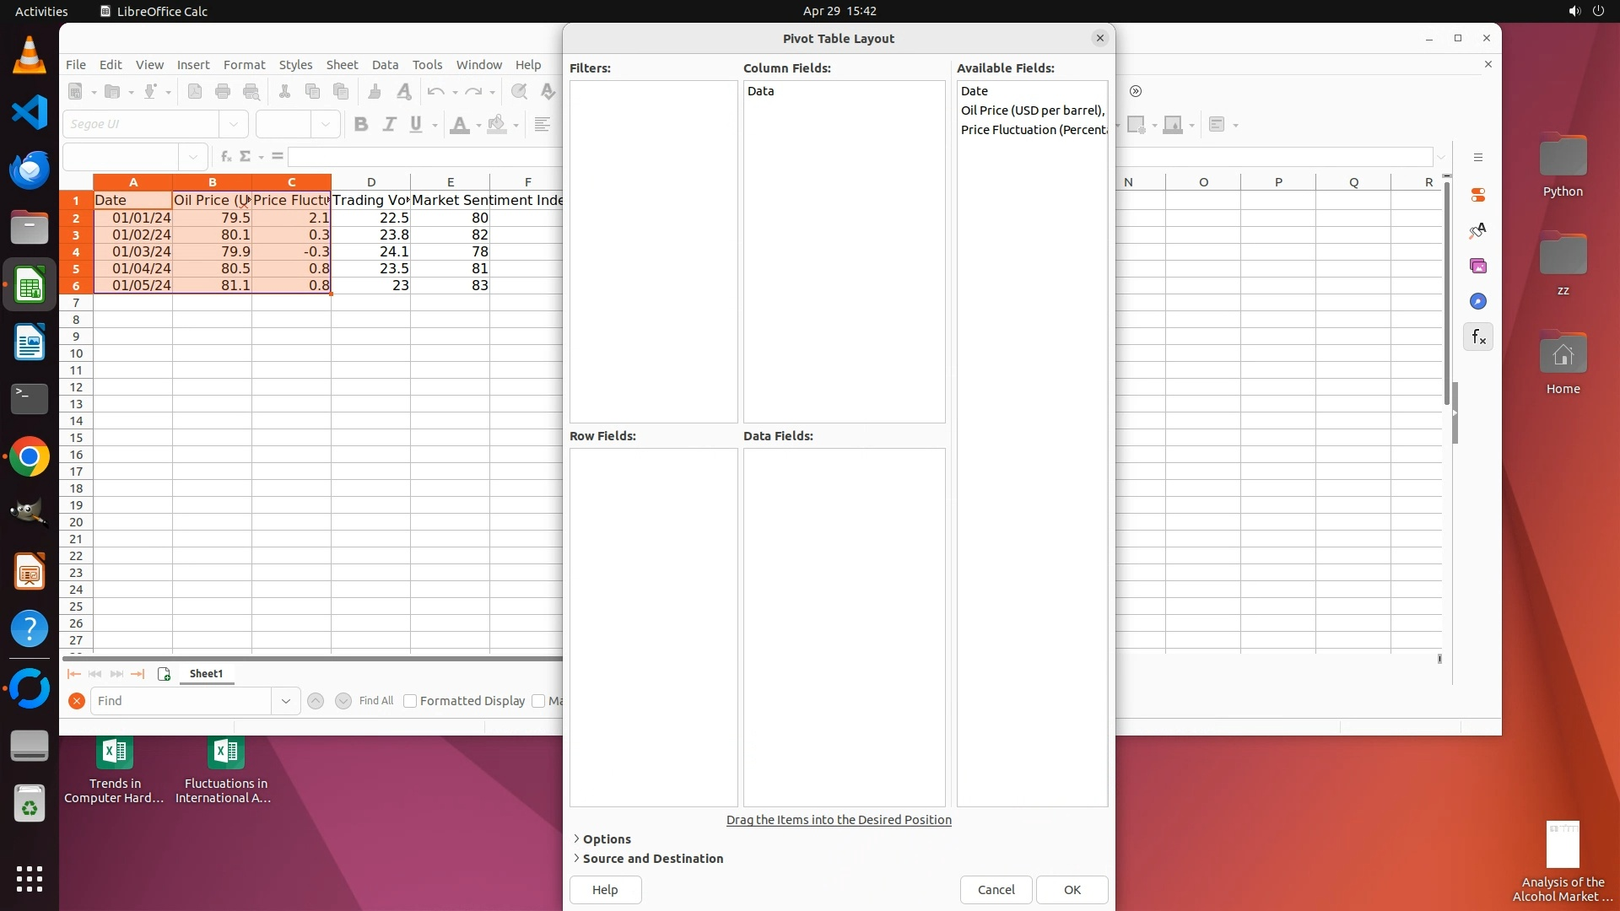
Task: Enable the Formatted Display checkbox
Action: click(410, 701)
